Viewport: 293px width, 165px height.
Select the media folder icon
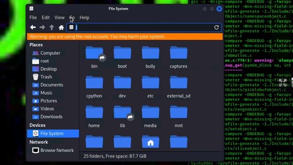[x=151, y=112]
